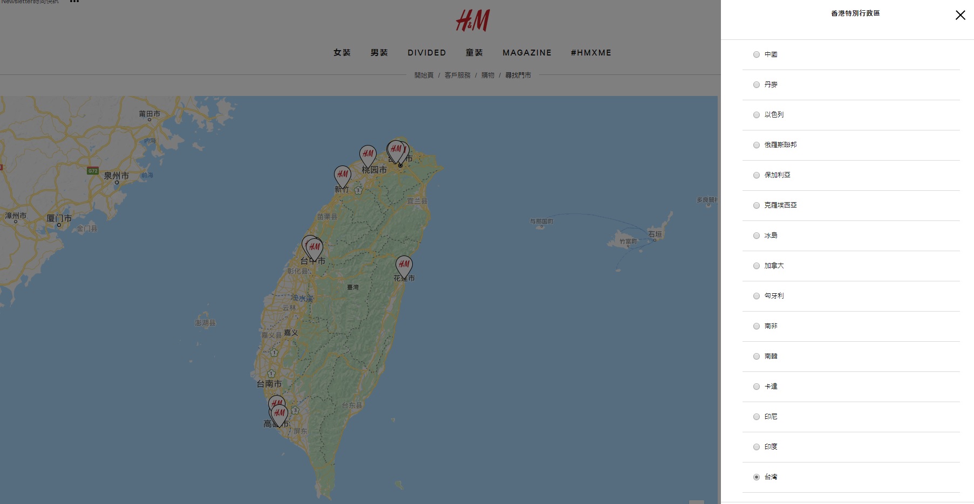Open the three-dots more menu
974x504 pixels.
tap(74, 2)
